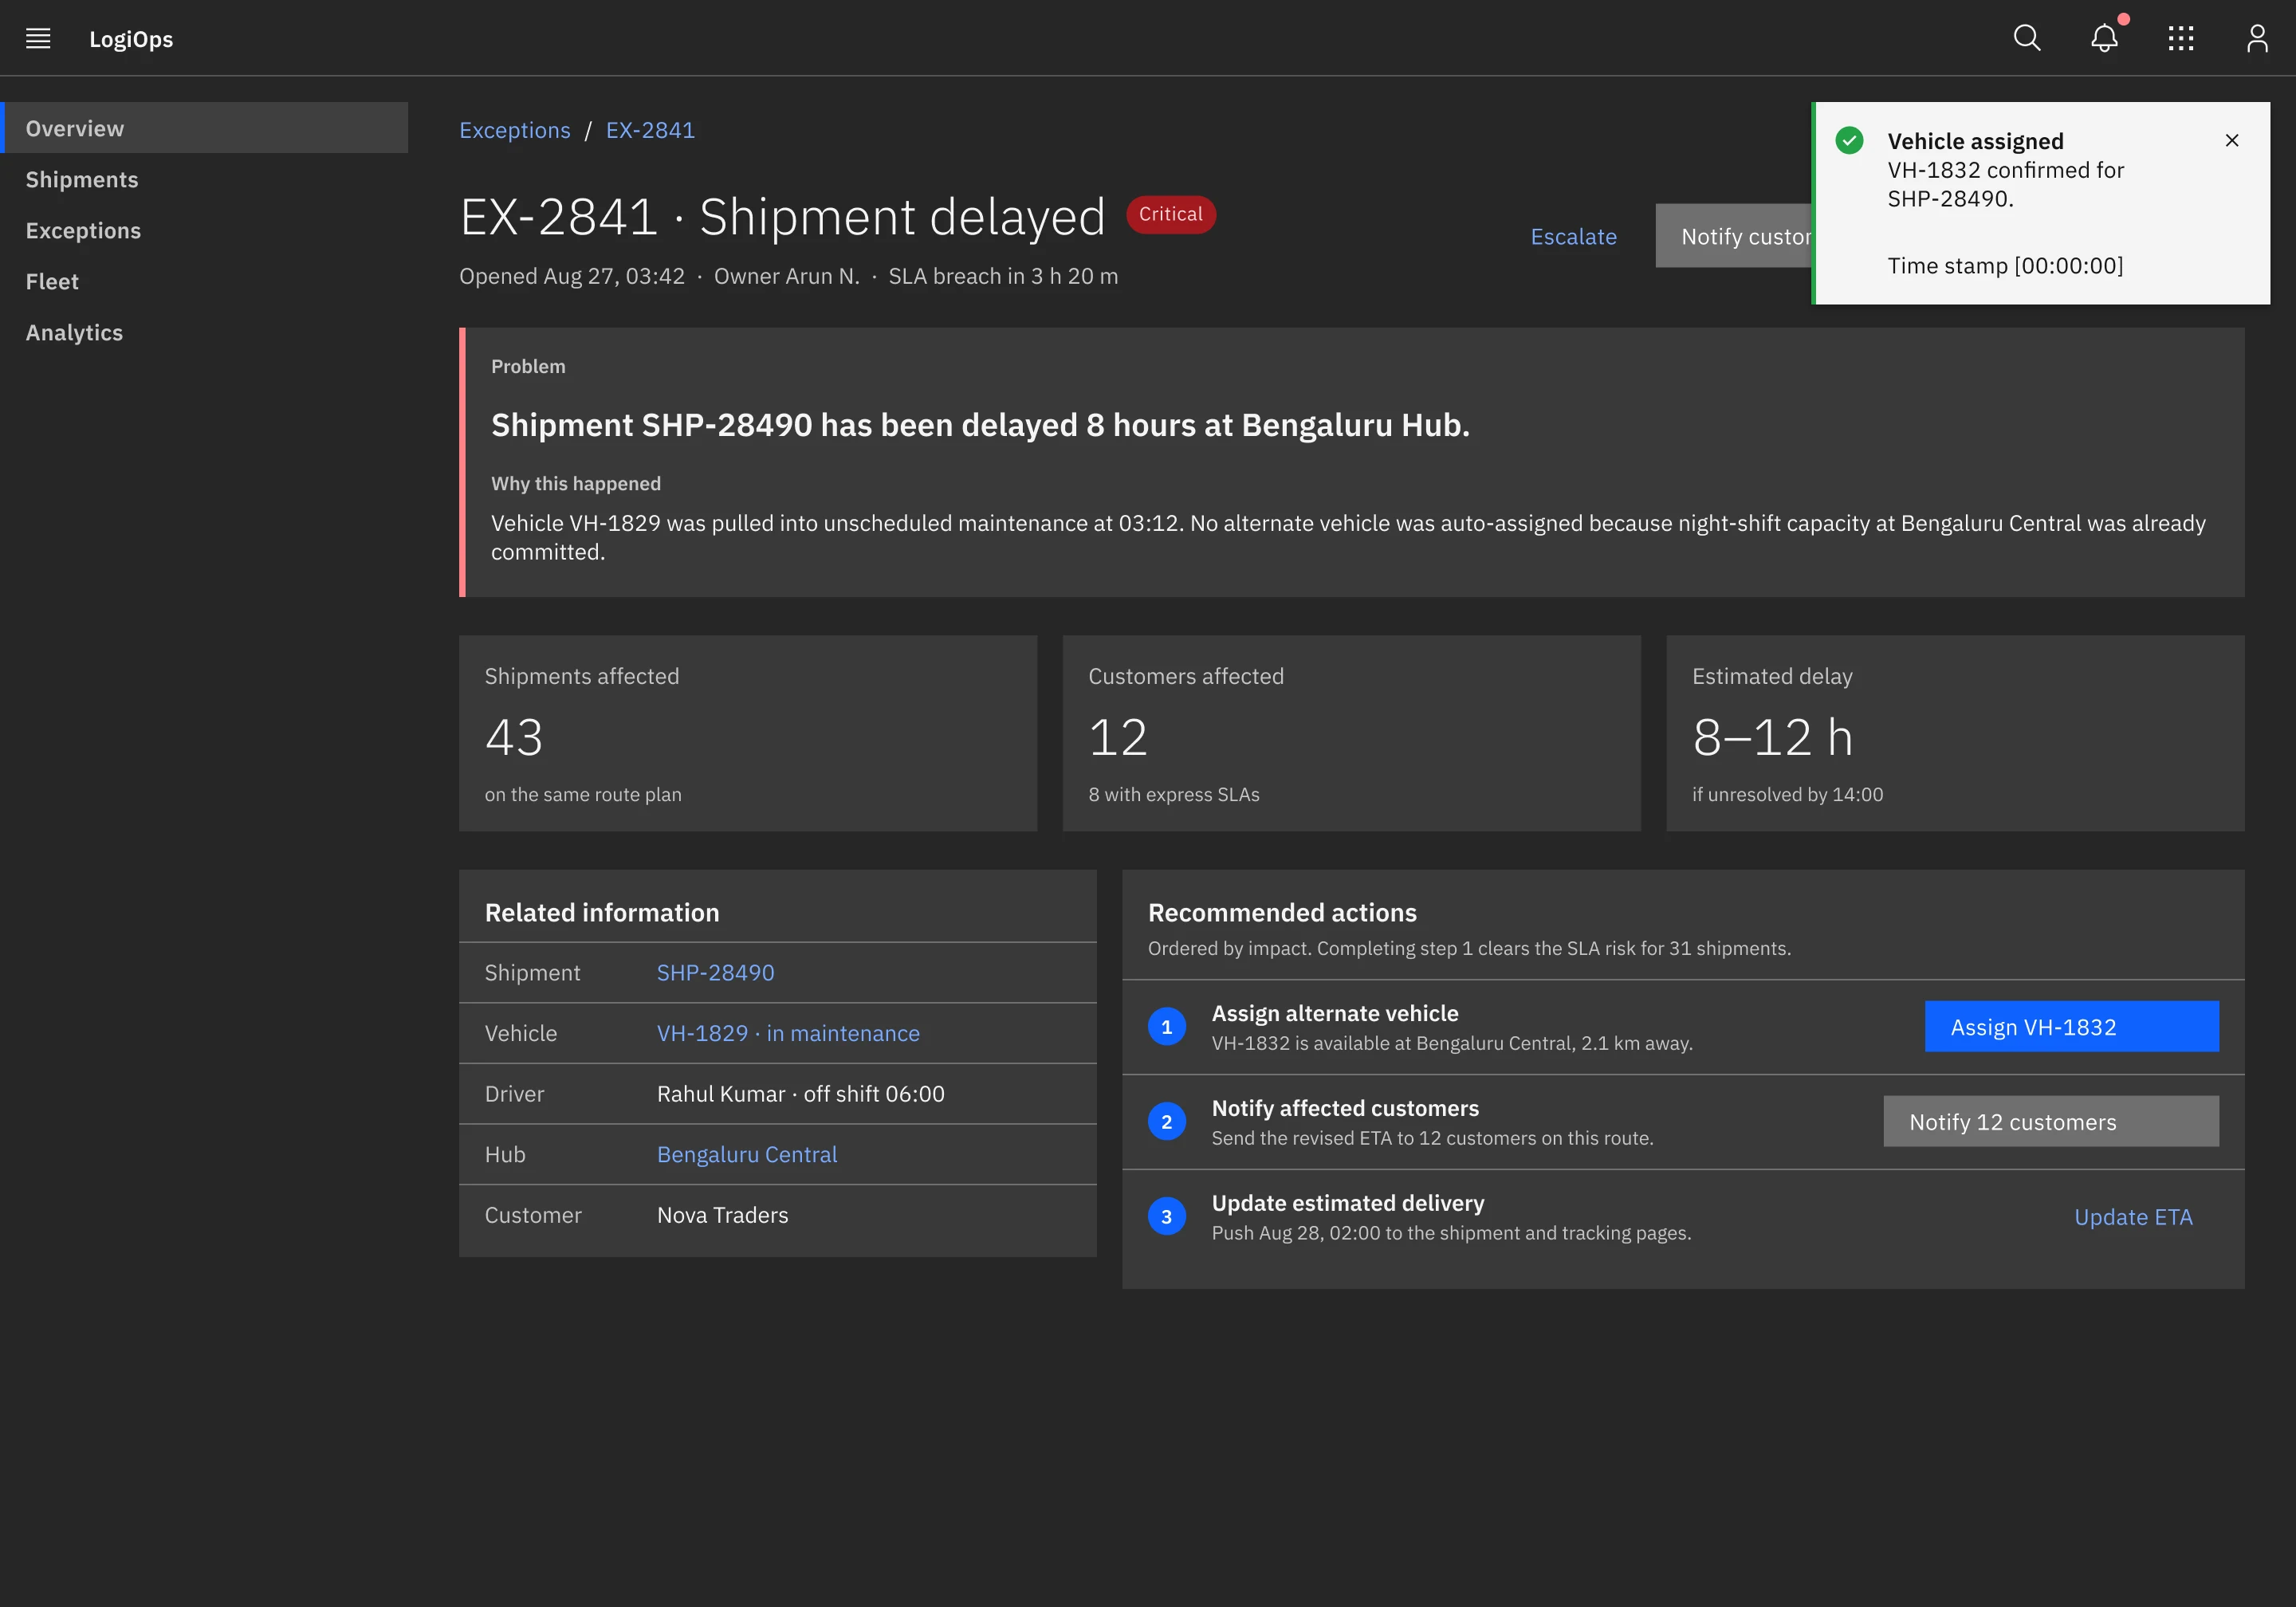Open Exceptions in the sidebar
This screenshot has width=2296, height=1607.
pyautogui.click(x=204, y=230)
